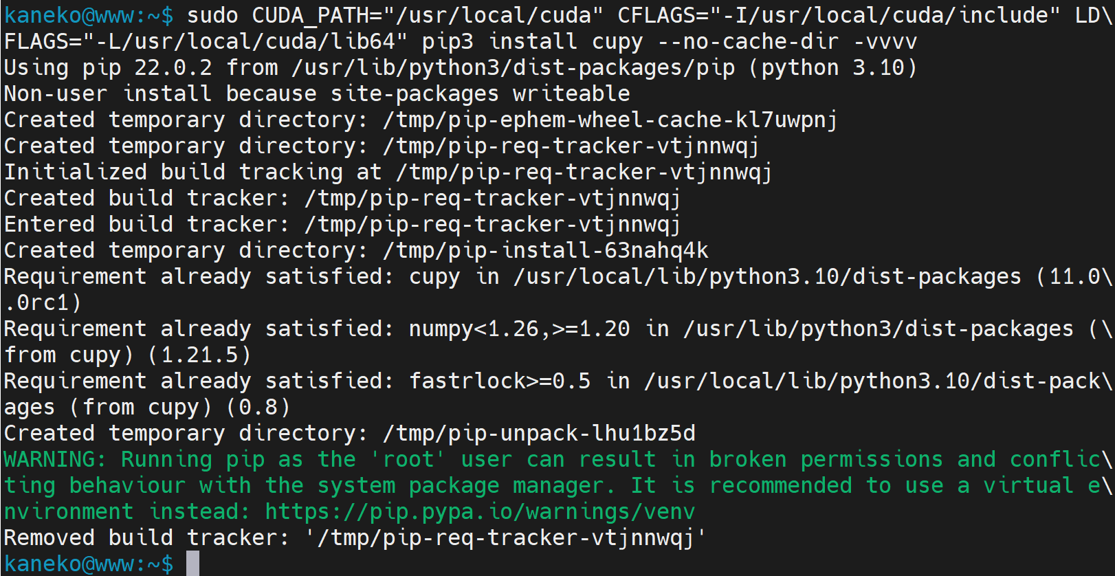Click the '(python 3.10)' version text
Viewport: 1115px width, 576px height.
[832, 67]
